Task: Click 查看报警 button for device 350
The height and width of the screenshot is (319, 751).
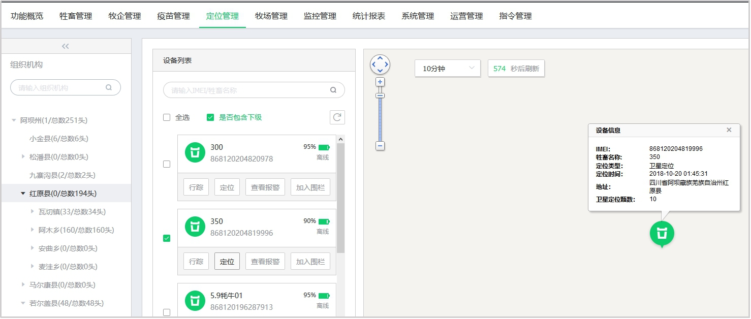Action: (x=265, y=262)
